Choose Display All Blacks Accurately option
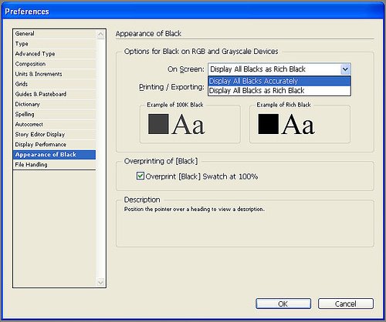 click(x=279, y=81)
